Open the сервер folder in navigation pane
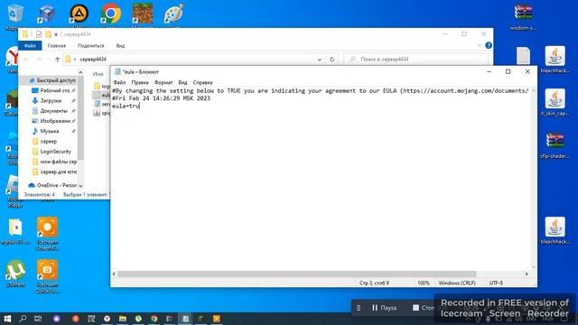This screenshot has height=325, width=578. (x=48, y=142)
